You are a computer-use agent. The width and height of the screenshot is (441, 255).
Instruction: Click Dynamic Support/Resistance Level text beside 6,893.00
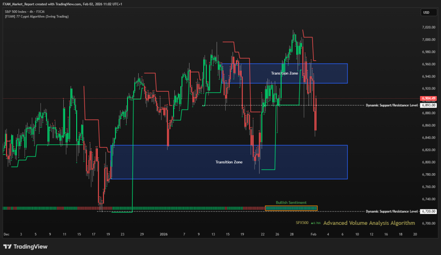coord(391,105)
